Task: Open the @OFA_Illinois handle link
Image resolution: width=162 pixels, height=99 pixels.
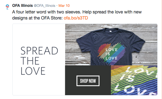Action: [45, 5]
